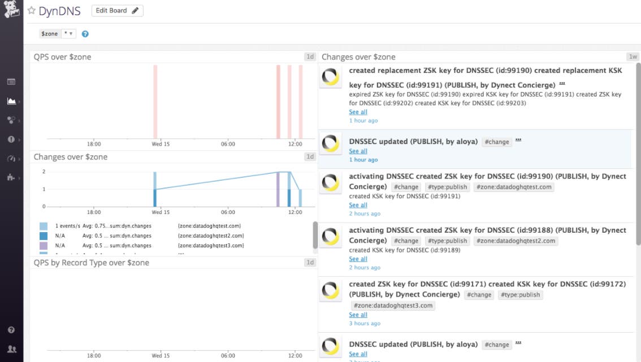Click the #zone:datadoghqtest3.com tag
Image resolution: width=641 pixels, height=362 pixels.
coord(393,305)
